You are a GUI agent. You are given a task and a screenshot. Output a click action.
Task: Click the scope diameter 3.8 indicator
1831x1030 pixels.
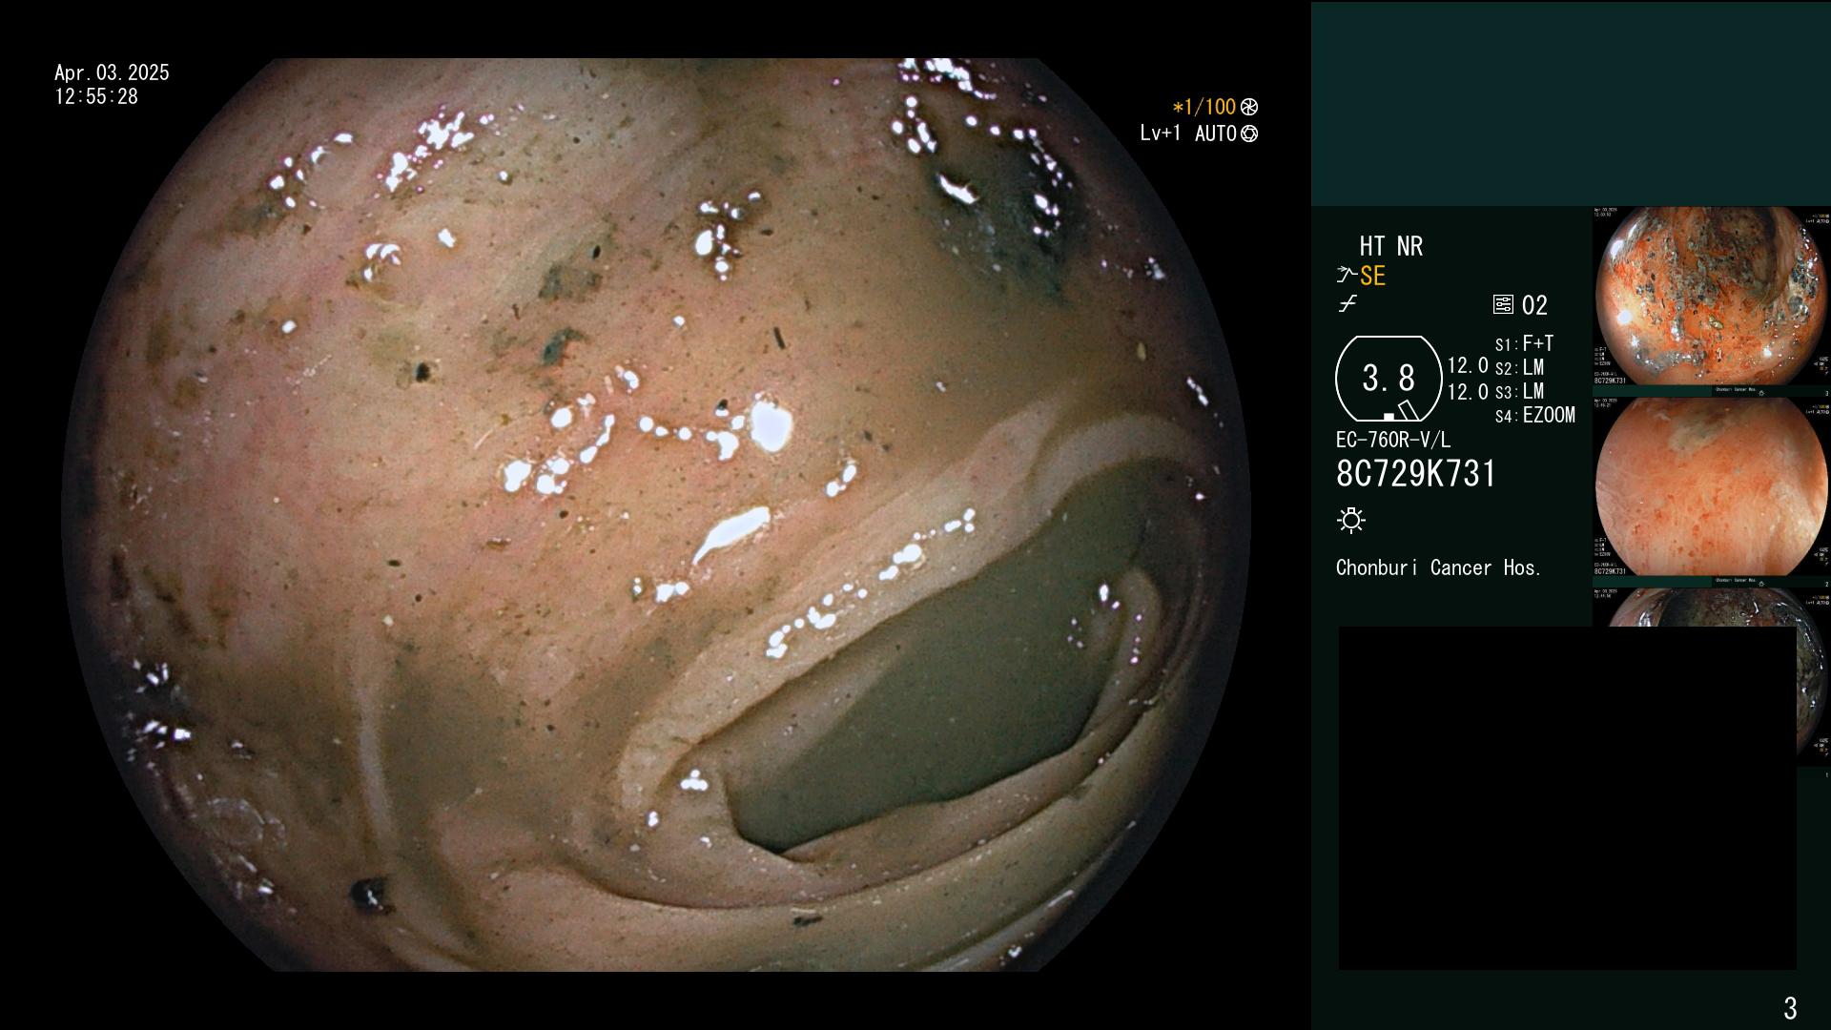point(1389,379)
